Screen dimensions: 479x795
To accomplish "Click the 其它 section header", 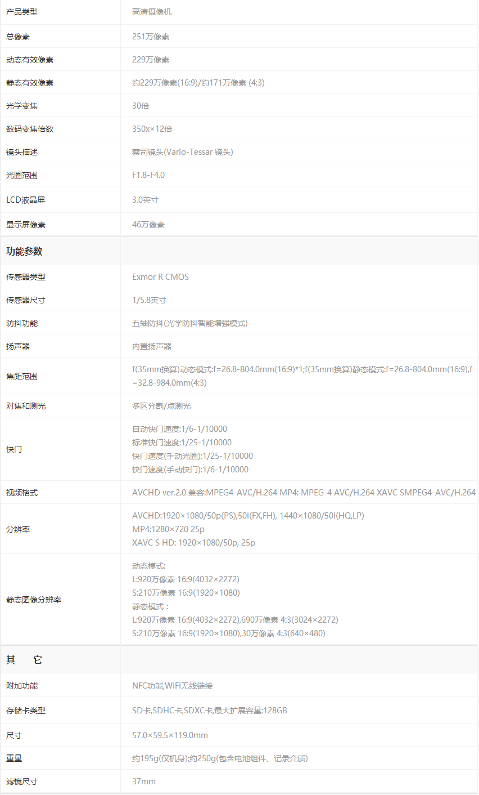I will coord(24,660).
